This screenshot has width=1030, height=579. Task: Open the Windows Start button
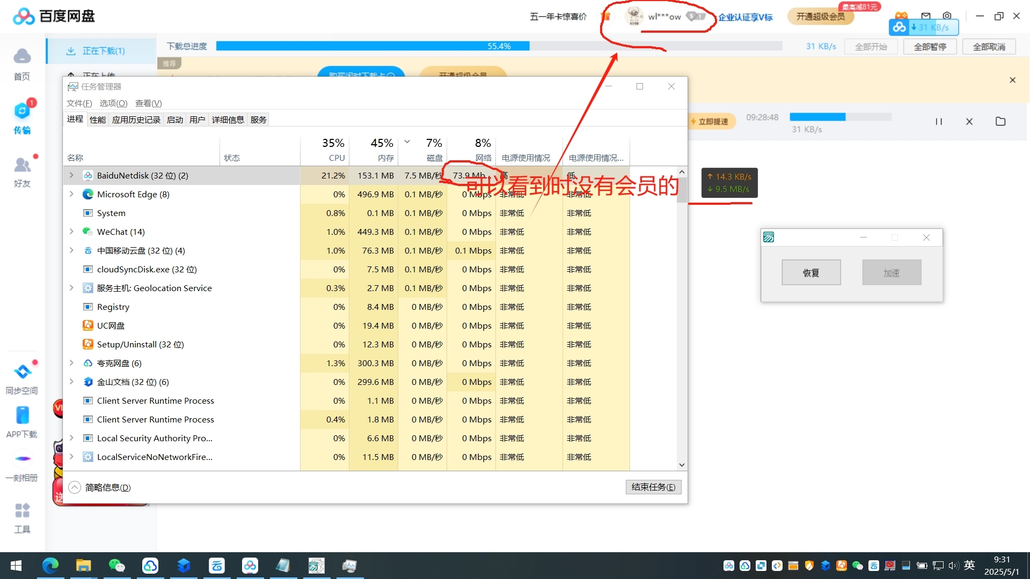point(16,566)
